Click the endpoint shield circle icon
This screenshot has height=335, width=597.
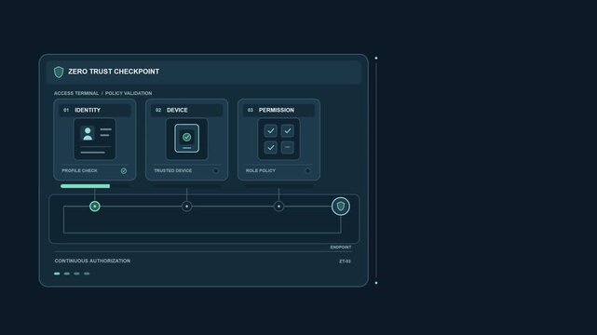(x=341, y=206)
